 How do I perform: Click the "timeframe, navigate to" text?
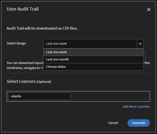pyautogui.click(x=23, y=68)
